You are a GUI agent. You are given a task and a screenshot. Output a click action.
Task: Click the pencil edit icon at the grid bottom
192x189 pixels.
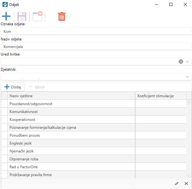(177, 183)
